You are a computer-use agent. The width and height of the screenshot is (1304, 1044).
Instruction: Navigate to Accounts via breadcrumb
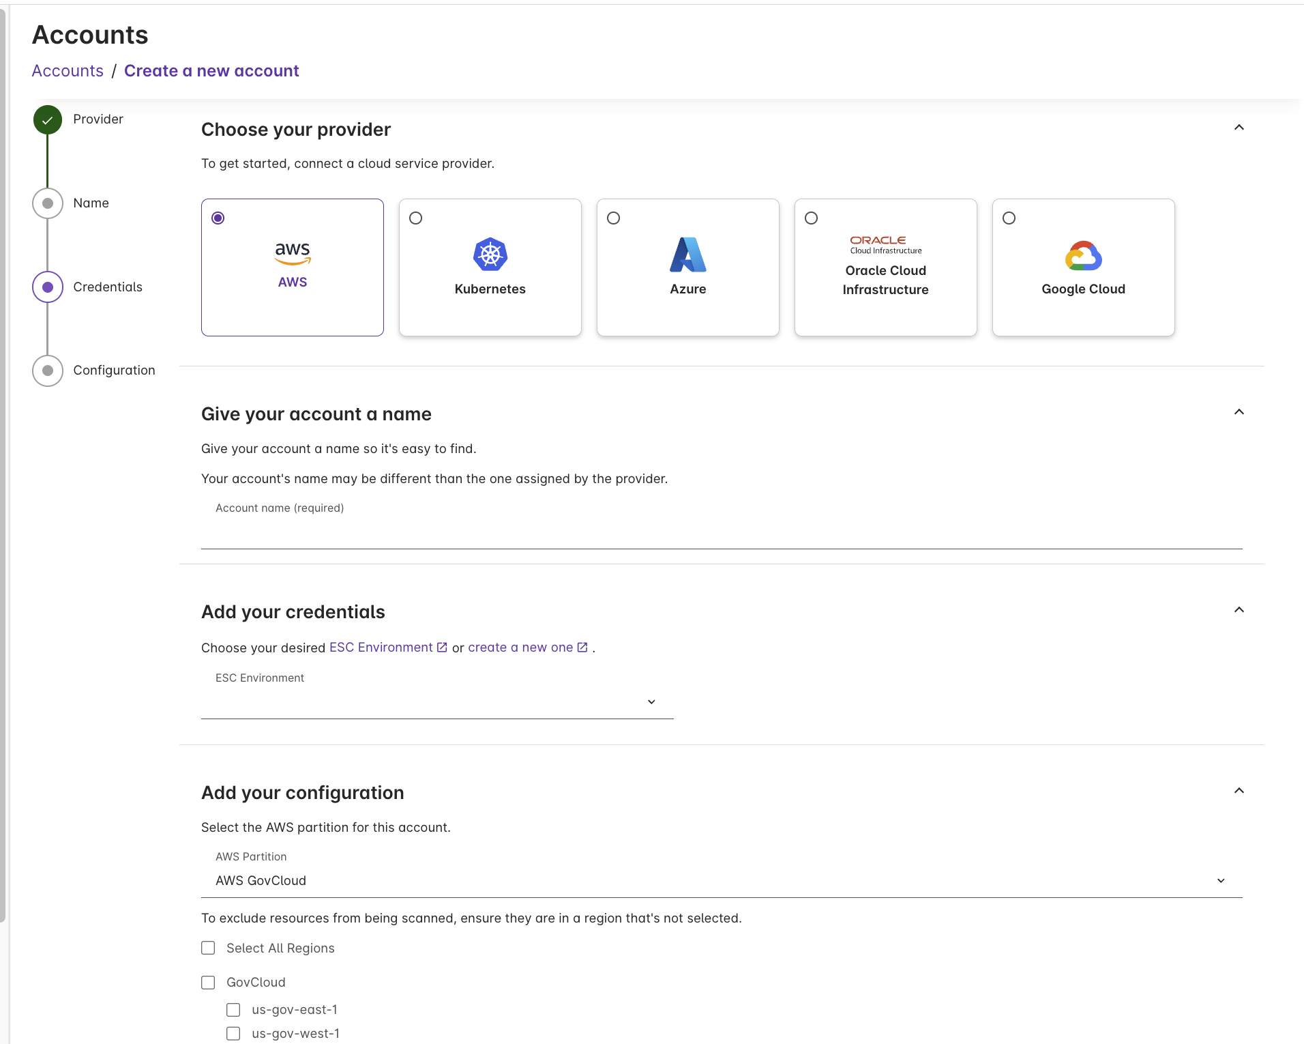[x=67, y=70]
